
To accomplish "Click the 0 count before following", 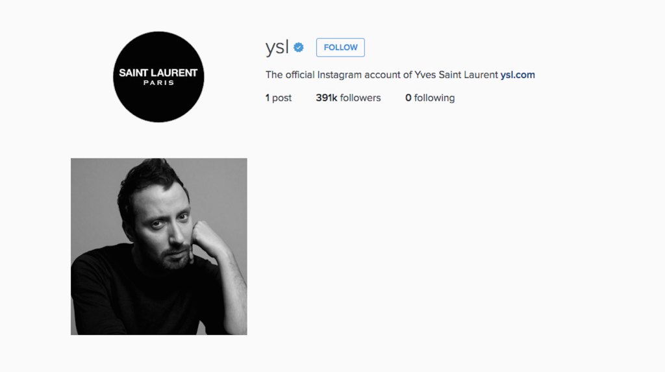I will pos(408,98).
